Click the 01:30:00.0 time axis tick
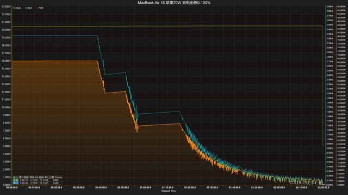This screenshot has height=195, width=348. pyautogui.click(x=212, y=187)
